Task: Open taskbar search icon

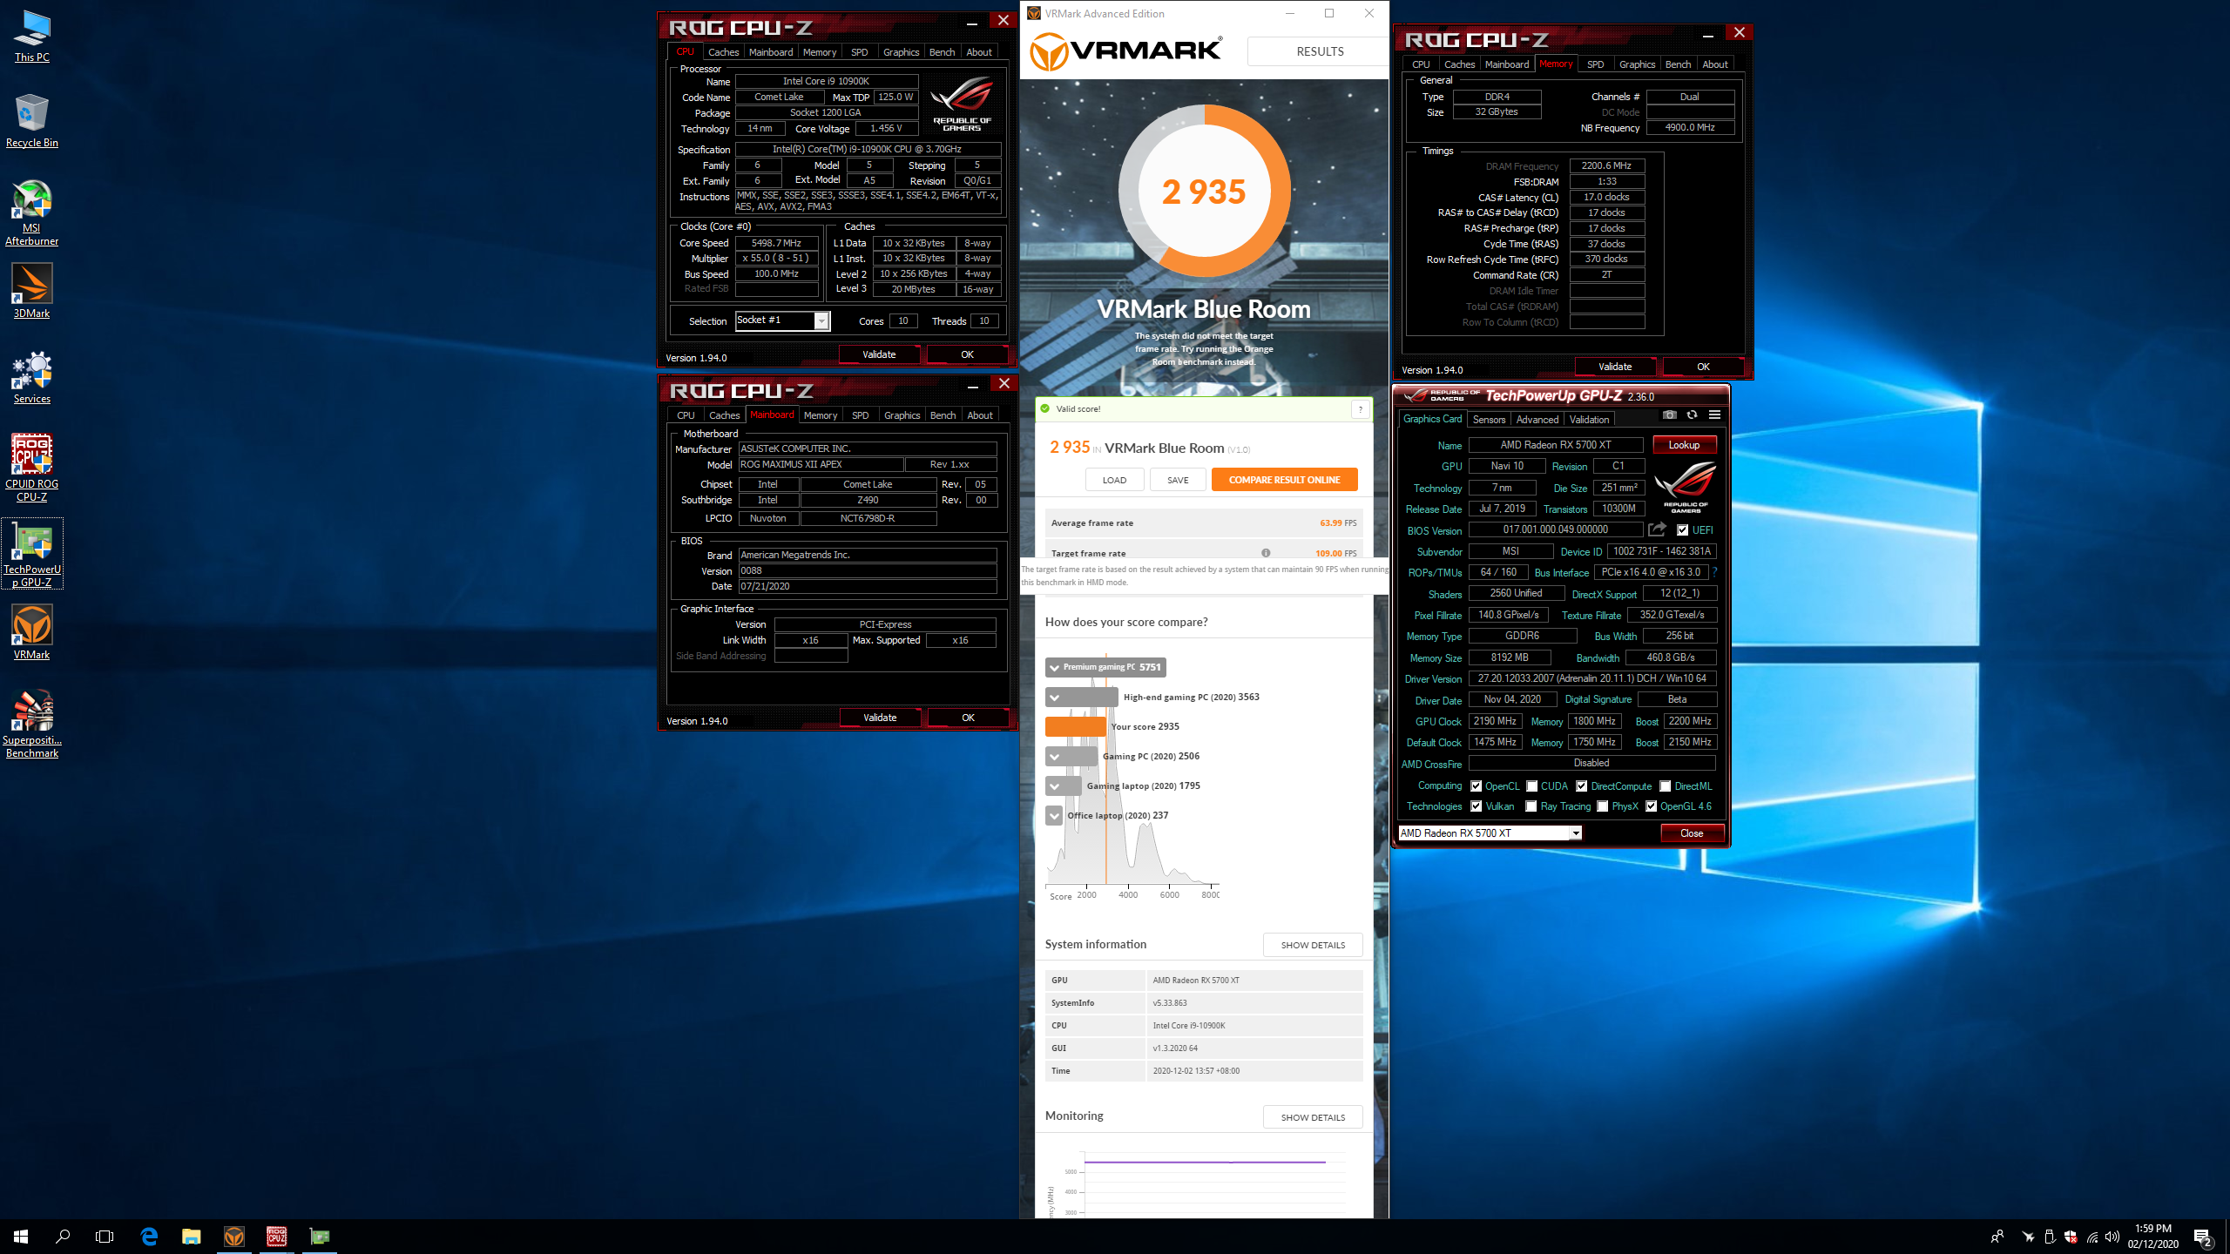Action: (63, 1237)
